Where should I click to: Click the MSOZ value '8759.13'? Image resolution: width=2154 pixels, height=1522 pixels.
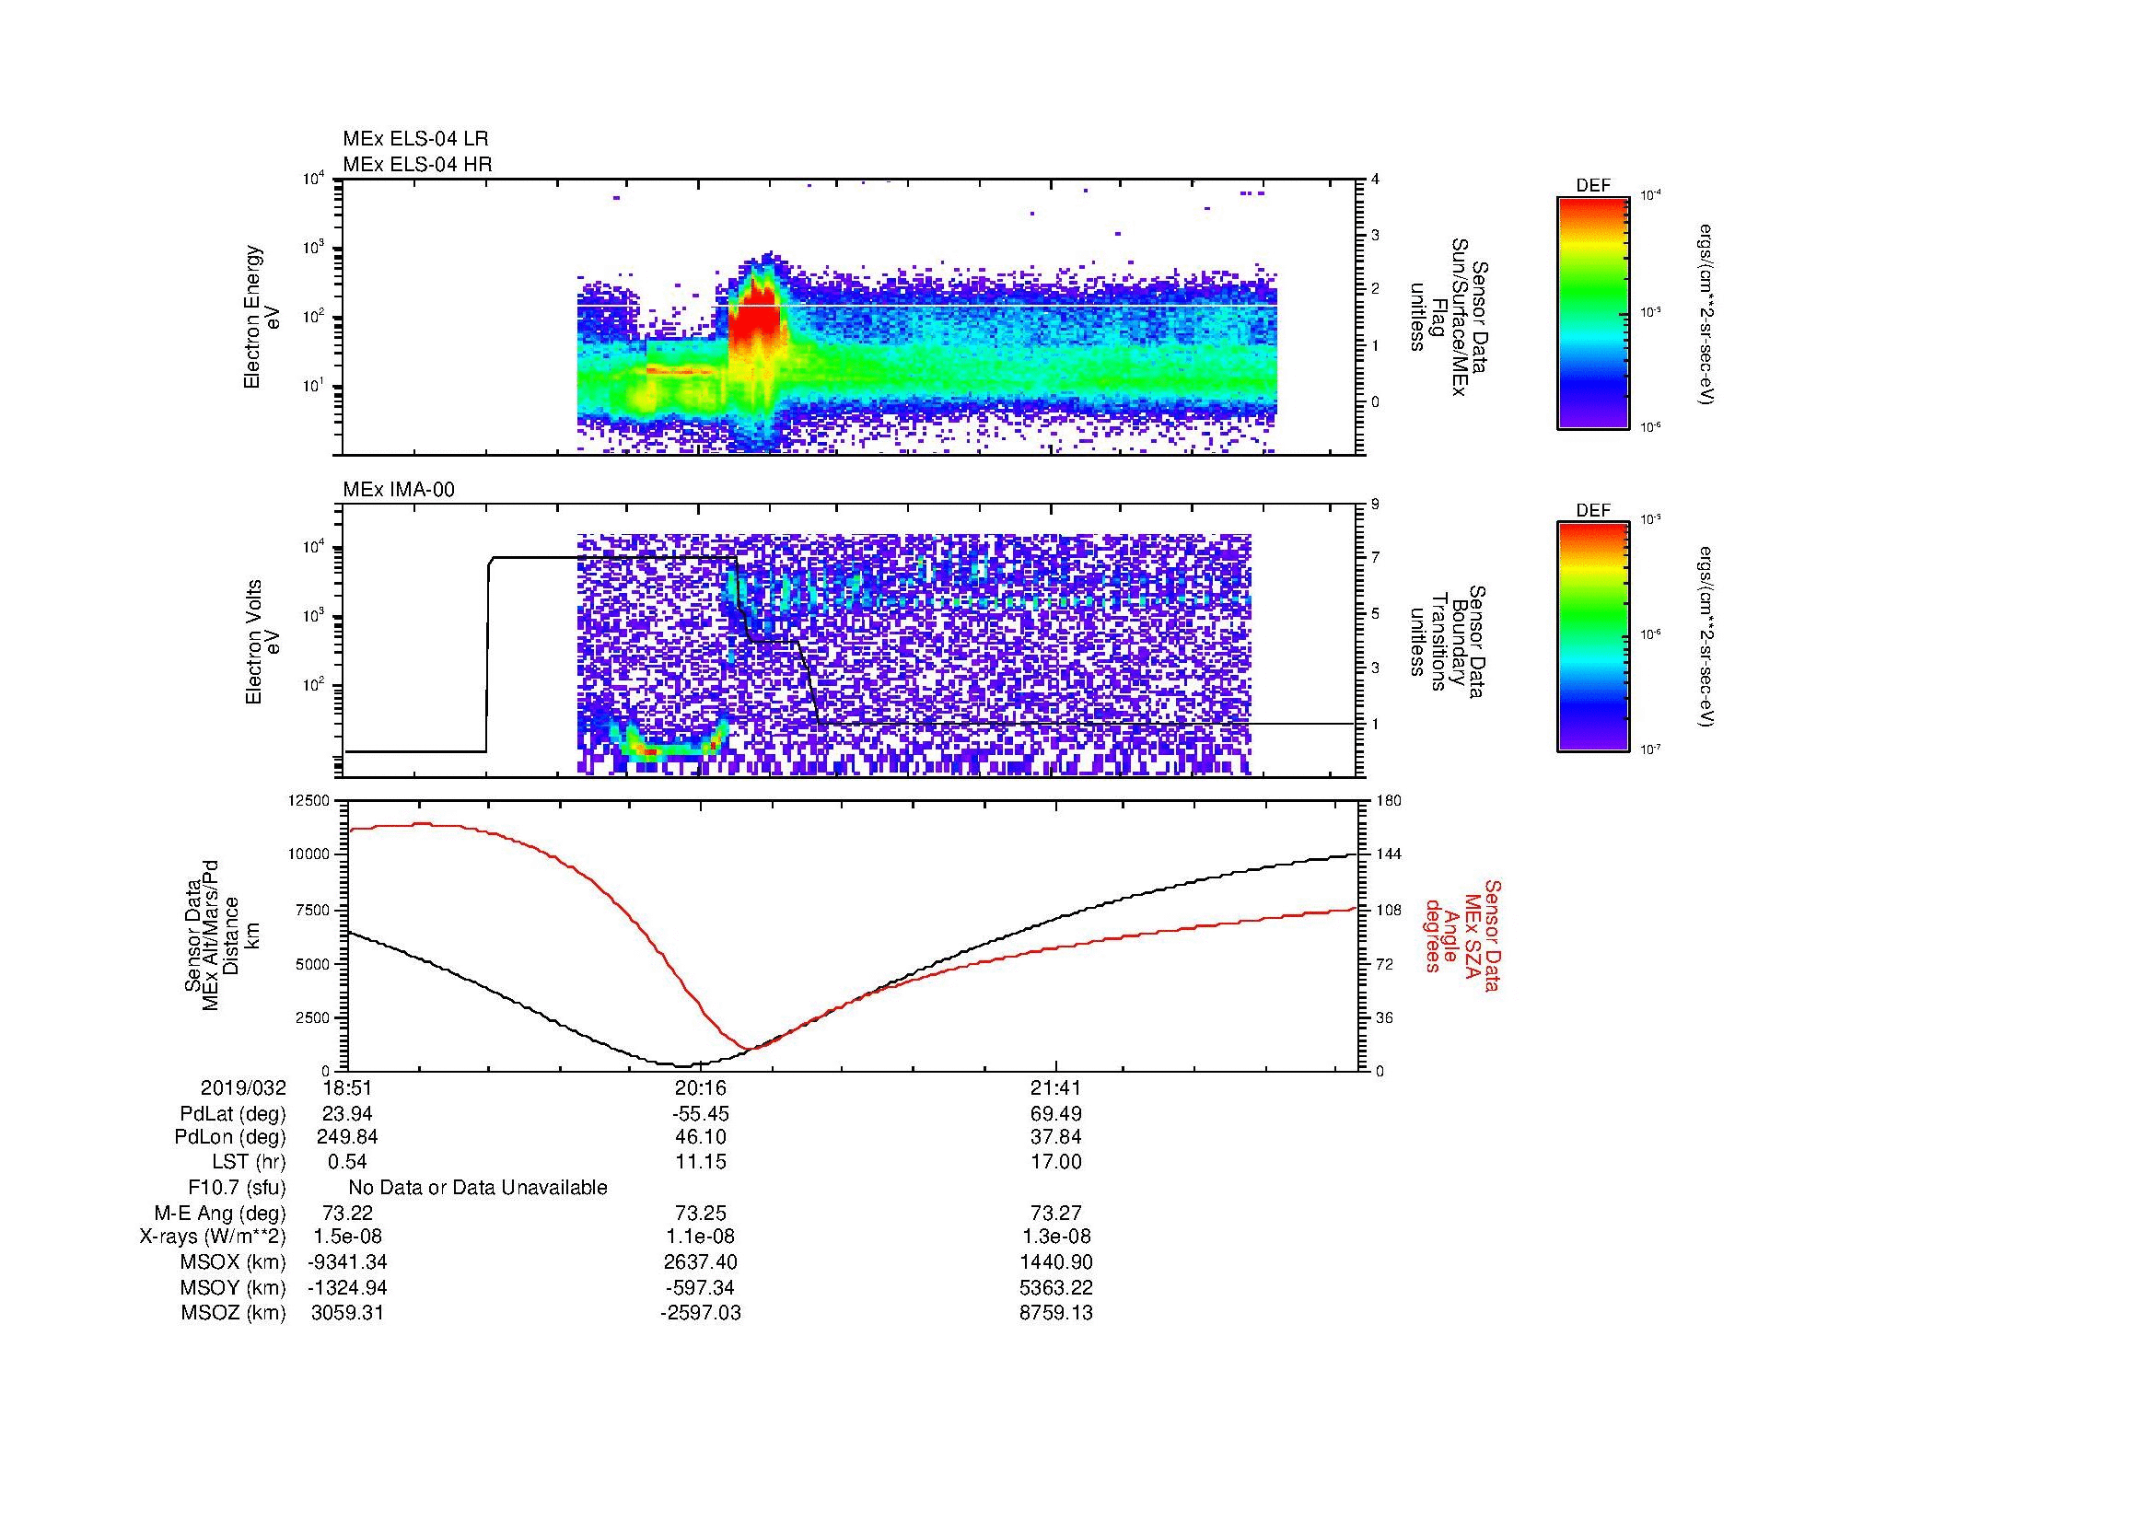pyautogui.click(x=1056, y=1313)
